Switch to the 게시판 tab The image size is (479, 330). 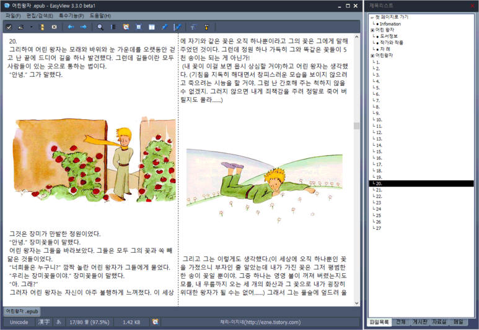tap(420, 322)
